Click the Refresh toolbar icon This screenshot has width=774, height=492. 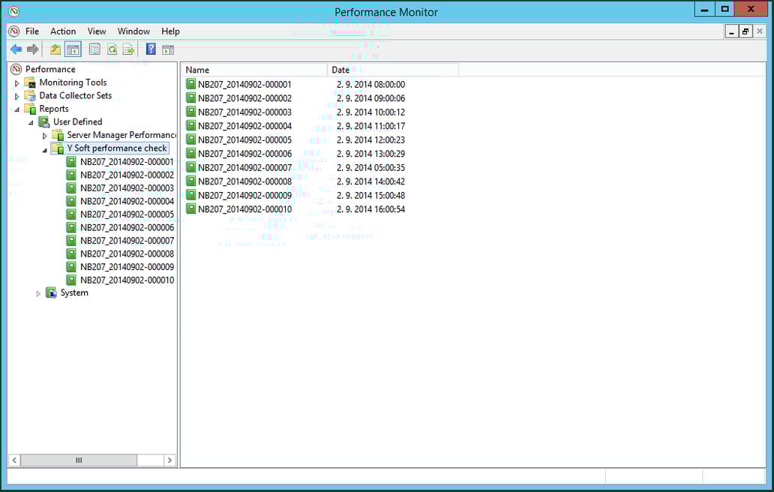point(112,49)
